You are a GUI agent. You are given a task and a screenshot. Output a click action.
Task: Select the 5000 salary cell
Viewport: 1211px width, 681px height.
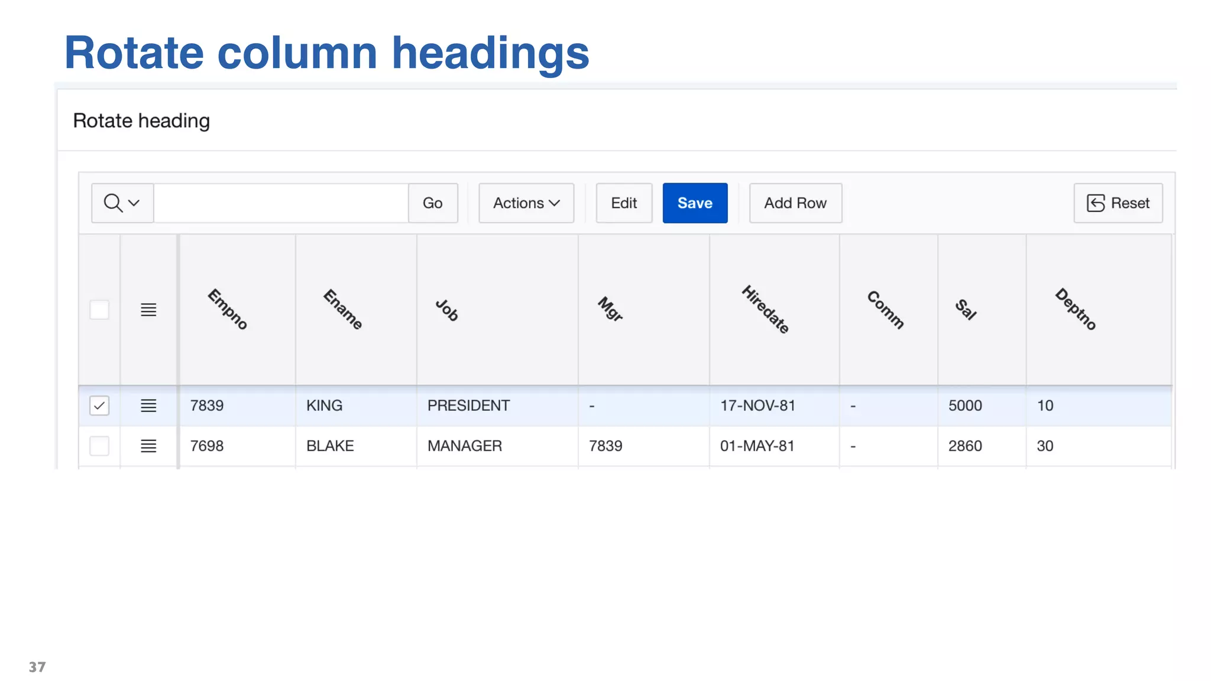pyautogui.click(x=982, y=406)
